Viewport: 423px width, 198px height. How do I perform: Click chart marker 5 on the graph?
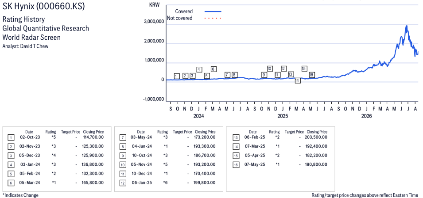pyautogui.click(x=207, y=76)
